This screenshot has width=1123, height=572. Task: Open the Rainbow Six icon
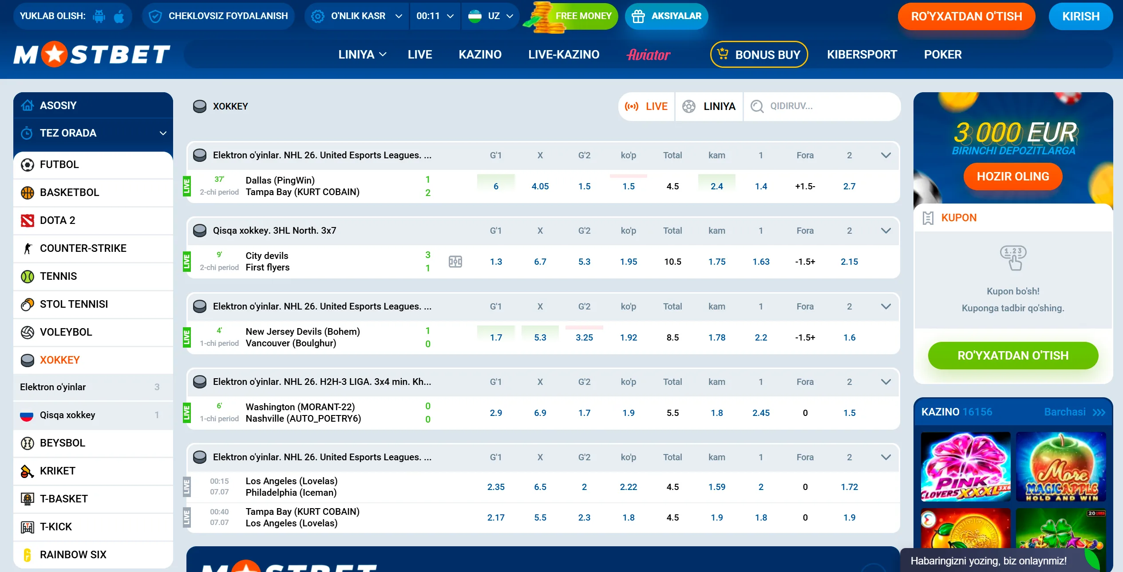tap(28, 555)
